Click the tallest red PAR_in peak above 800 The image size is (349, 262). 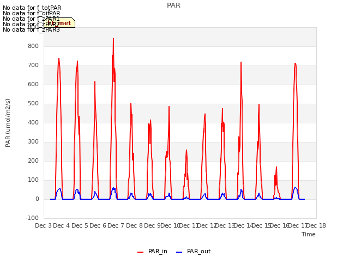click(113, 40)
